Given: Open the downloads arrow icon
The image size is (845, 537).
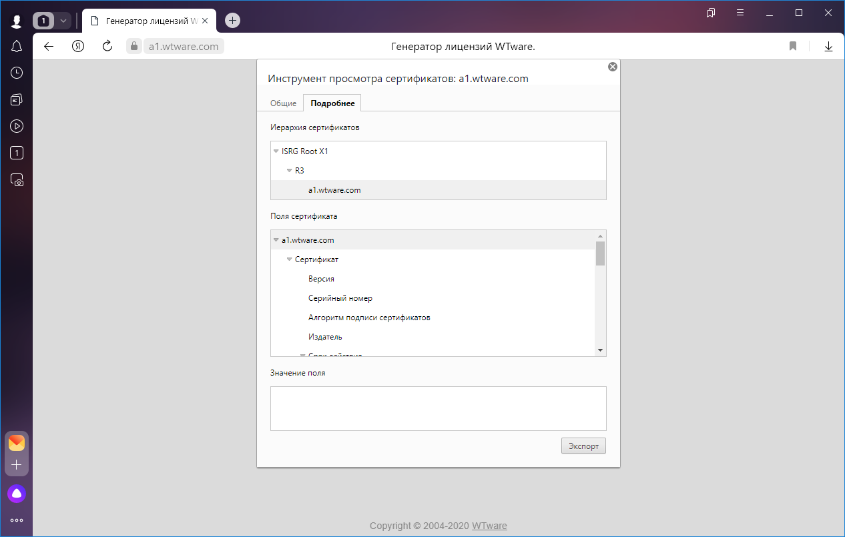Looking at the screenshot, I should 828,46.
